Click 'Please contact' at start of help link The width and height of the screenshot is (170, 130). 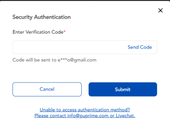point(50,116)
